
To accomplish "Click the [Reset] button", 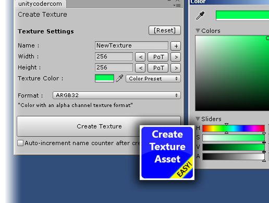I will point(165,30).
